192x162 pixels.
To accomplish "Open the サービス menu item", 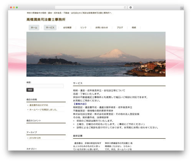I will tap(50, 28).
